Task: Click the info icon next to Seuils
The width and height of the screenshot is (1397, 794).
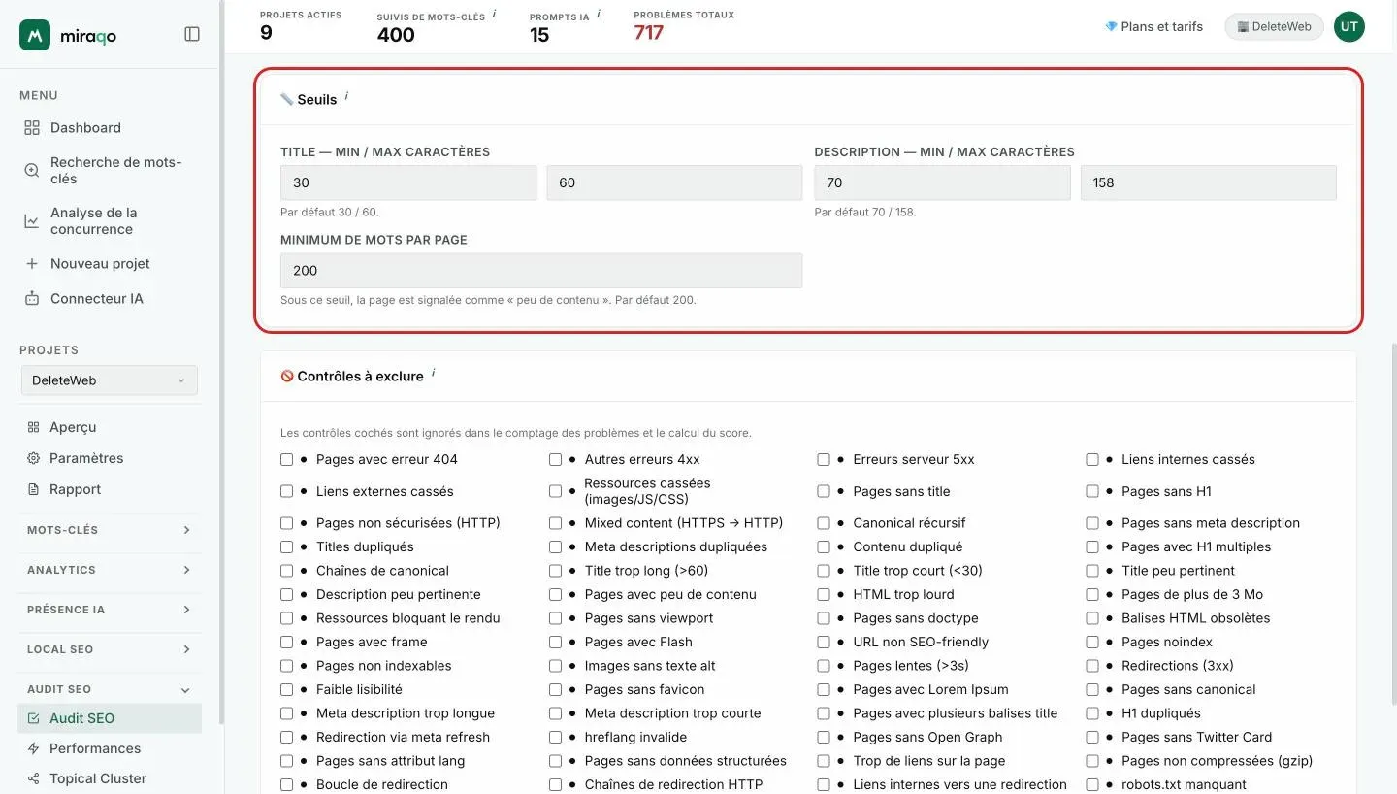Action: pos(346,96)
